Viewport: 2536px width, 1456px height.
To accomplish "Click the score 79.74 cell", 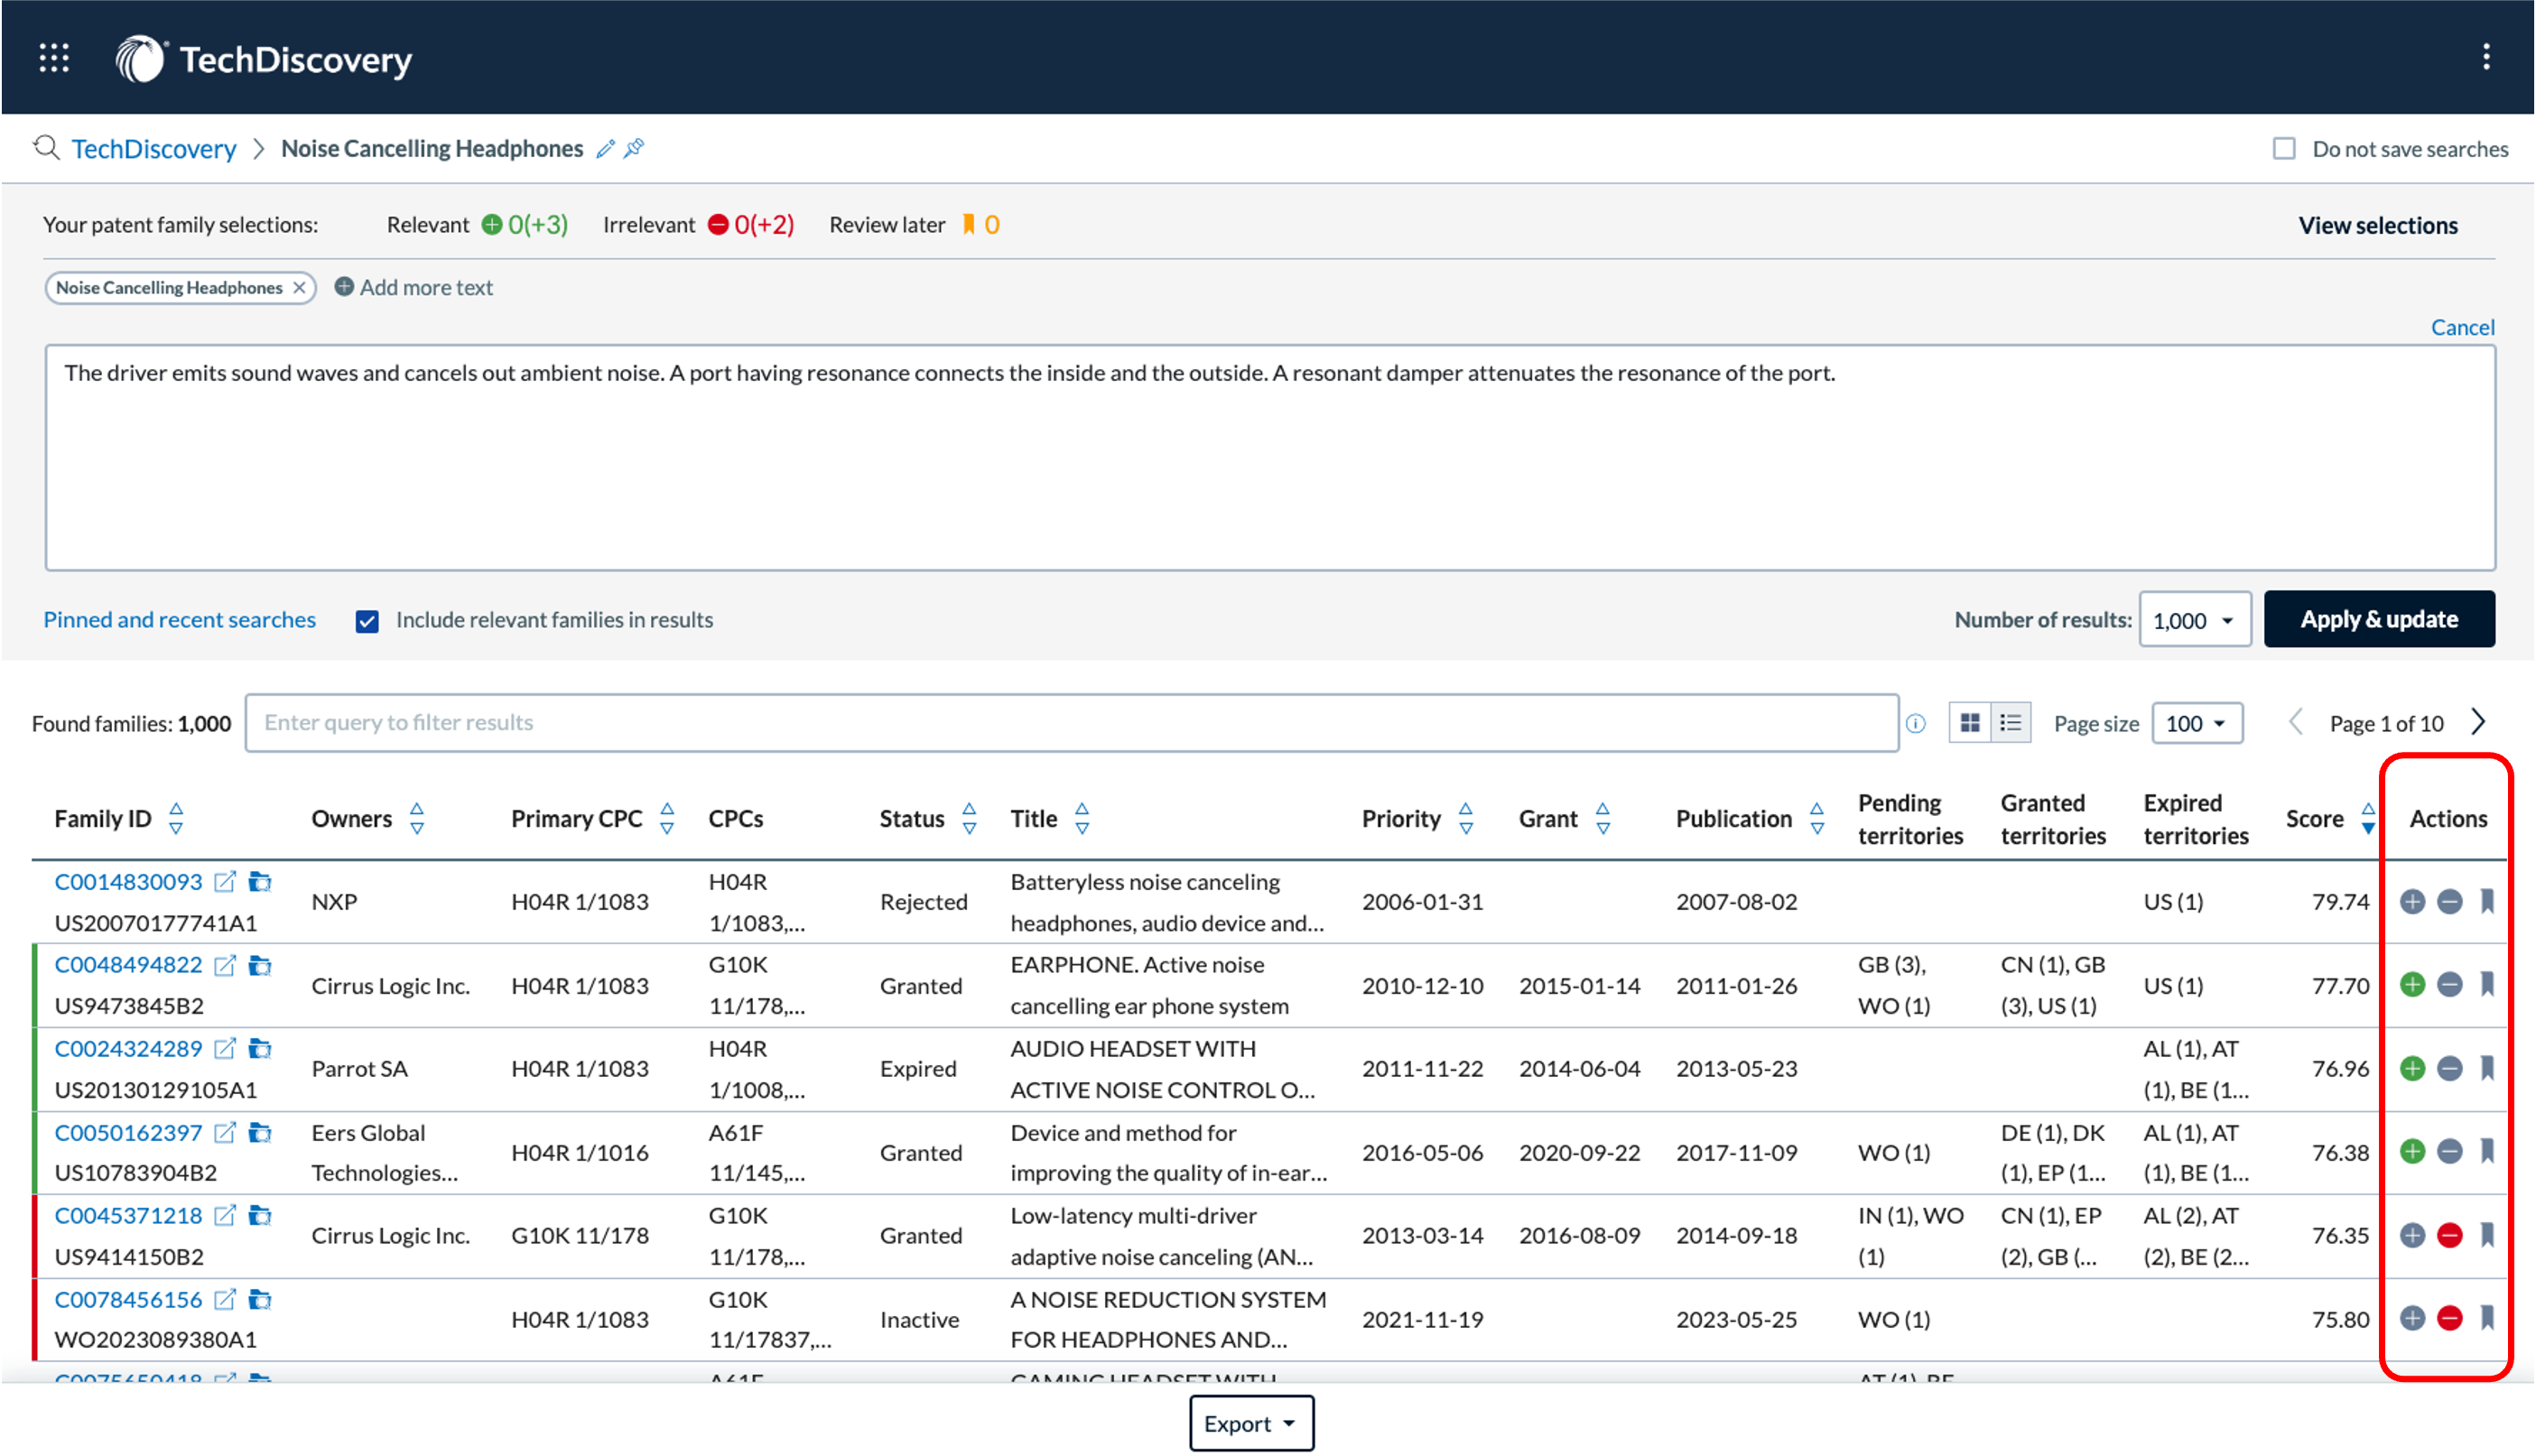I will click(x=2340, y=902).
